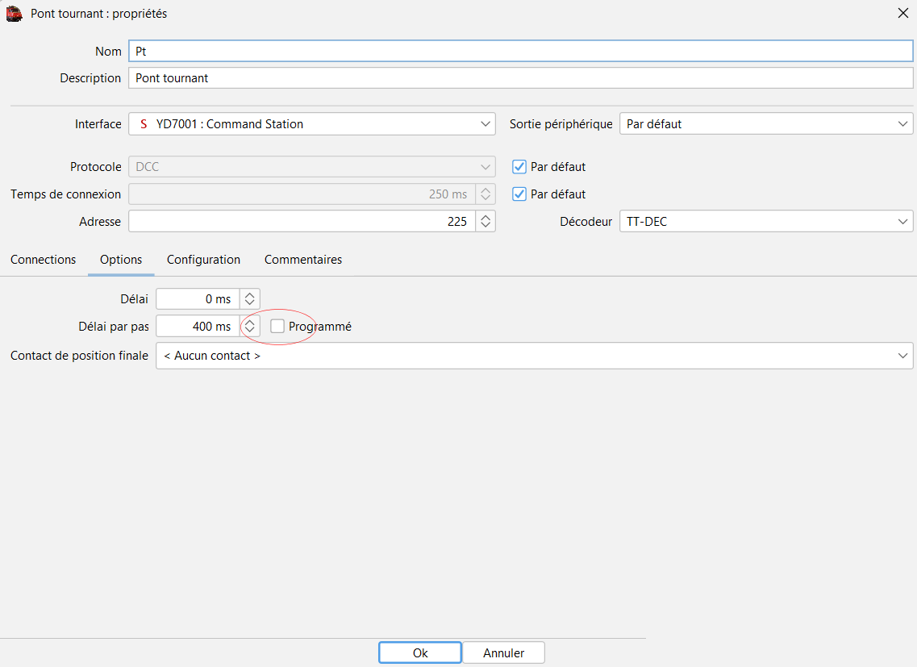This screenshot has width=917, height=667.
Task: Open the disabled Protocole DCC dropdown
Action: tap(311, 167)
